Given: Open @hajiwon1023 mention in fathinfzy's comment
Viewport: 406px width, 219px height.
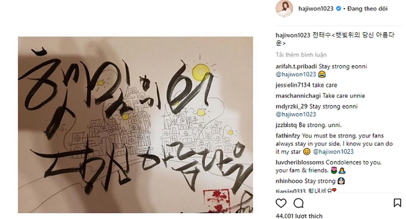Looking at the screenshot, I should [x=333, y=152].
